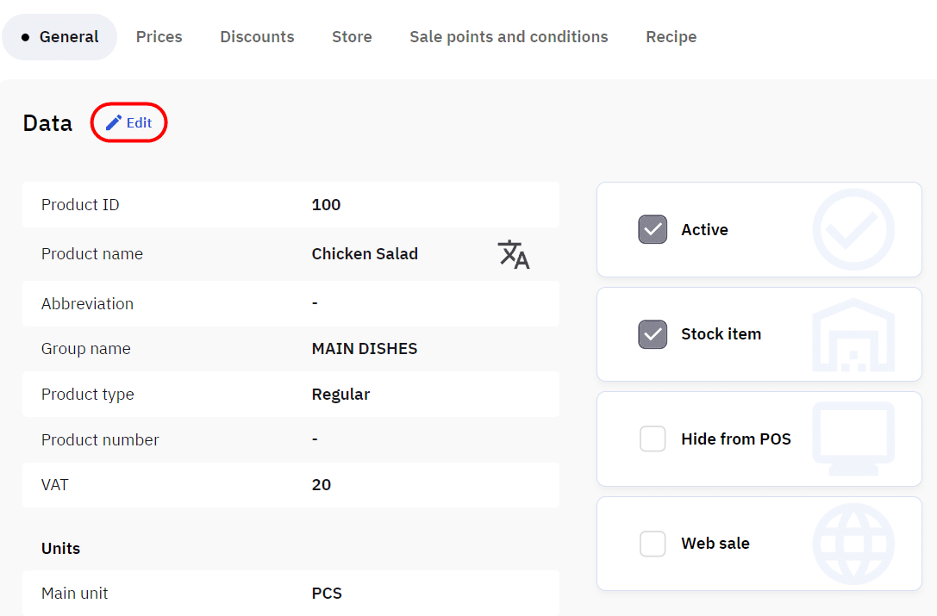Click the pencil Edit icon next to Data
The image size is (937, 616).
[114, 123]
